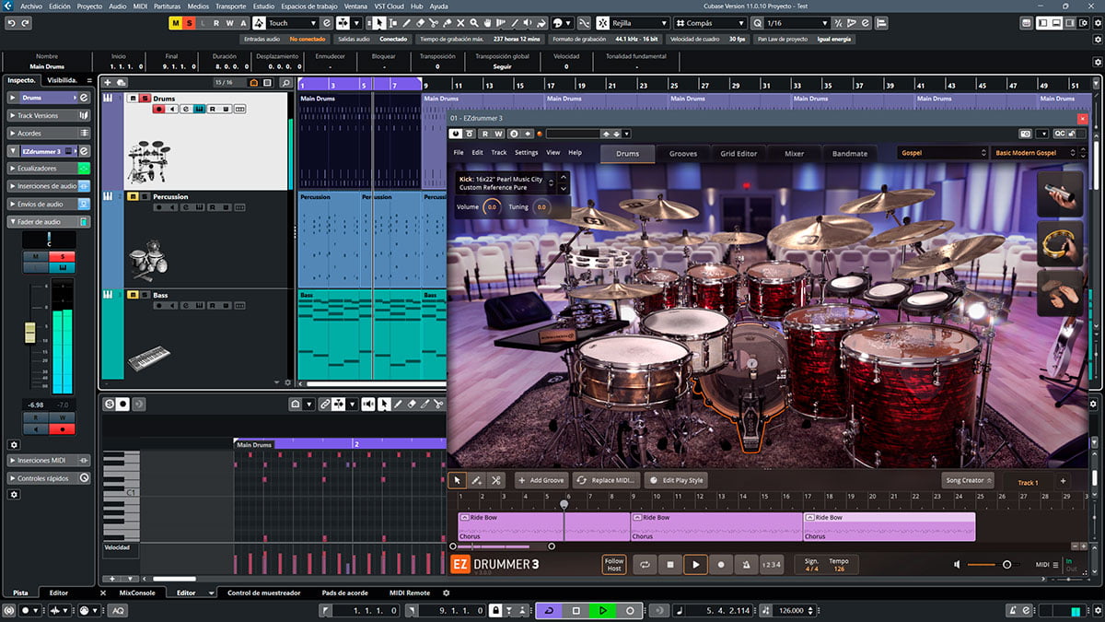This screenshot has height=622, width=1105.
Task: Select the Split scissors tool in Cubase toolbar
Action: coord(434,23)
